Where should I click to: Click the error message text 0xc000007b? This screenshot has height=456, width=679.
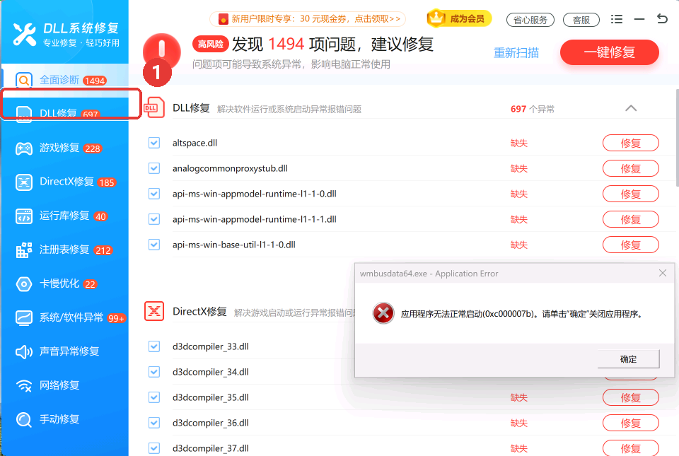click(x=521, y=314)
